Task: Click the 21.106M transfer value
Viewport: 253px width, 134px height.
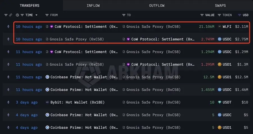Action: coord(206,27)
